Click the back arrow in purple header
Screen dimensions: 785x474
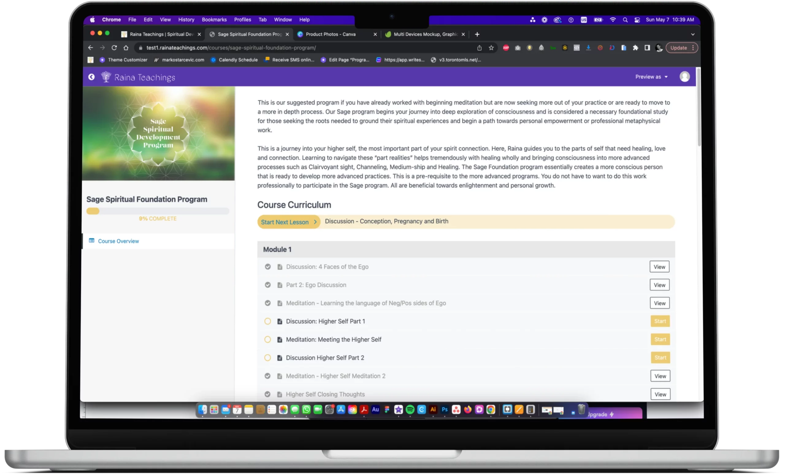pyautogui.click(x=91, y=77)
